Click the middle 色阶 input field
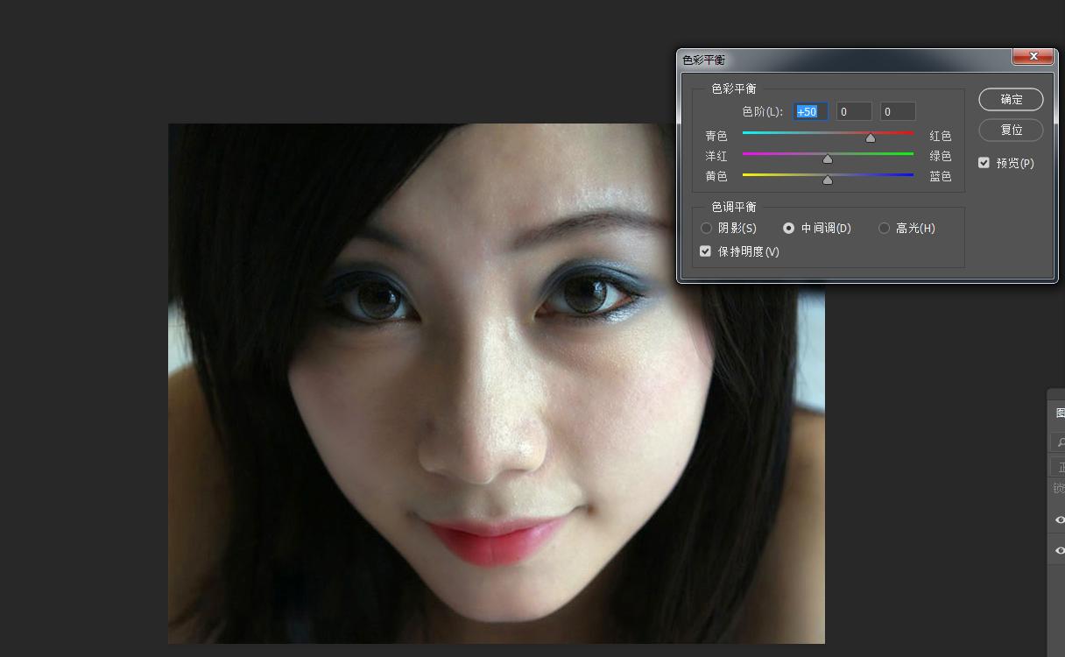 coord(854,111)
